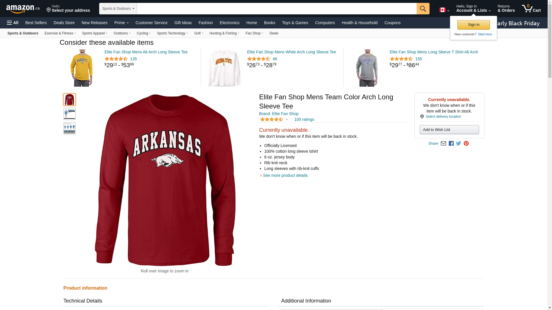Click the search magnifier button
Viewport: 552px width, 310px height.
click(423, 9)
